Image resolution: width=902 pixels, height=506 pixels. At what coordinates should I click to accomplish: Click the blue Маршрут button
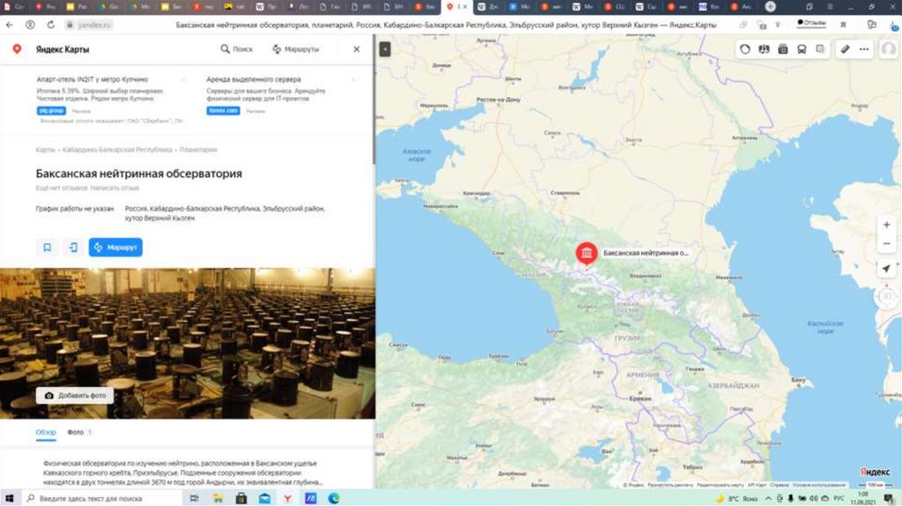(x=115, y=248)
